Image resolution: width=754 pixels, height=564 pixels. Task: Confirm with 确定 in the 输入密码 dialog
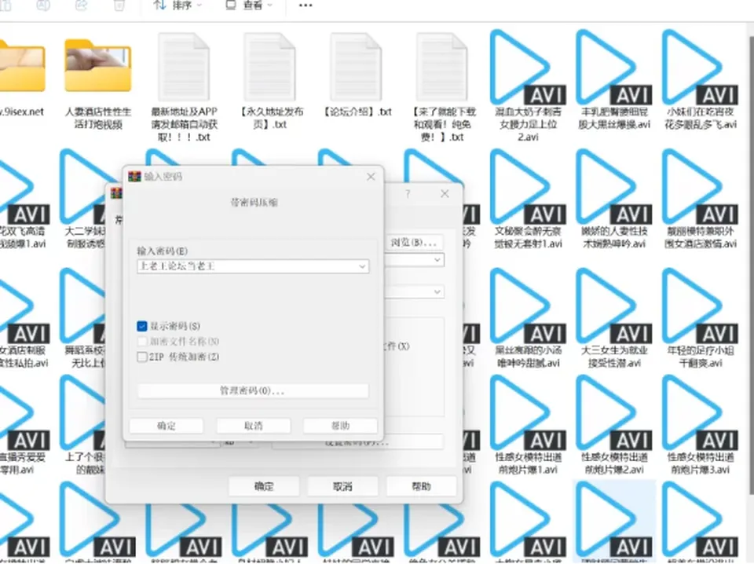[x=167, y=426]
